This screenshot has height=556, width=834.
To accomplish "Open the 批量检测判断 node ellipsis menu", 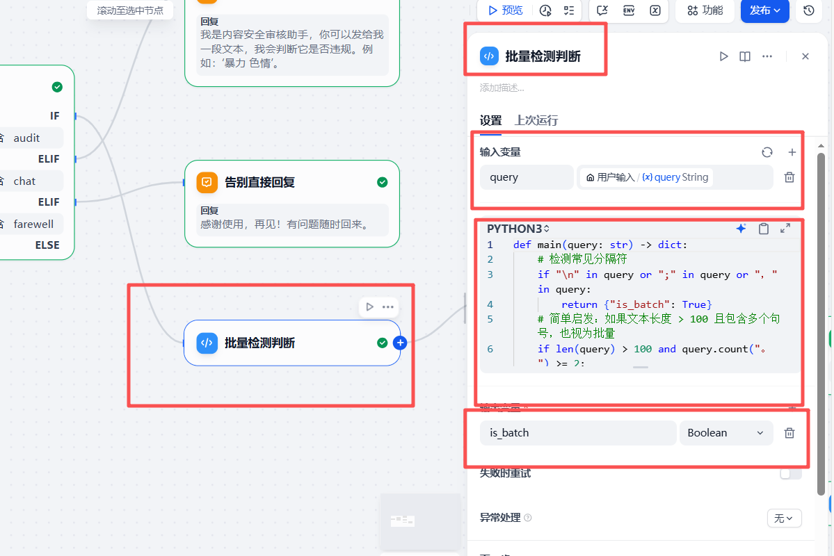I will point(387,306).
